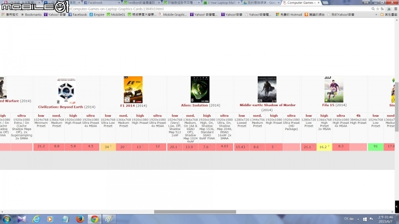
Task: Open the Civilization: Beyond Earth link
Action: [60, 107]
